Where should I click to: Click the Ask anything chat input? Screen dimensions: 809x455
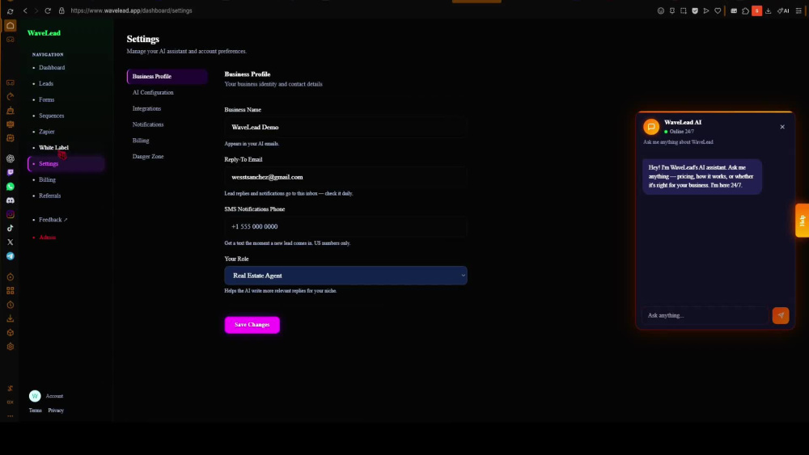(705, 315)
